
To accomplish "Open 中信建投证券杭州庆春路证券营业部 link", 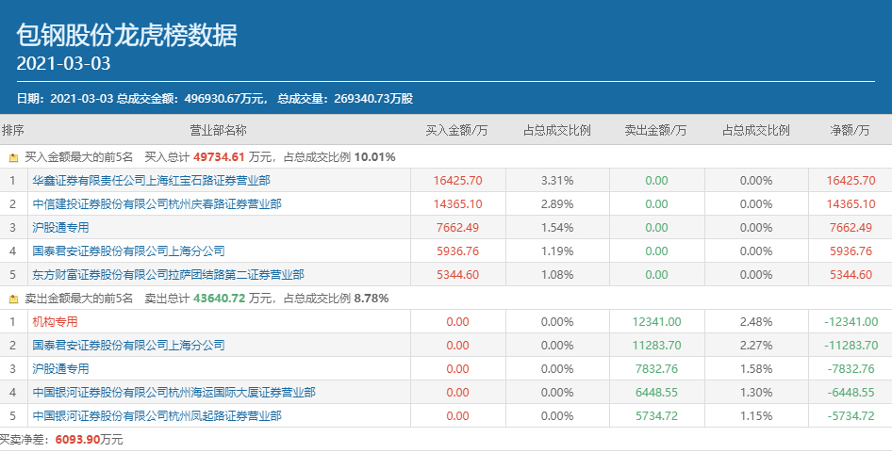I will click(157, 204).
